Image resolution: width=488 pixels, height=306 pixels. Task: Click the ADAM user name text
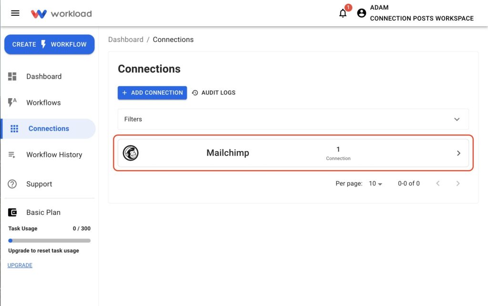379,8
